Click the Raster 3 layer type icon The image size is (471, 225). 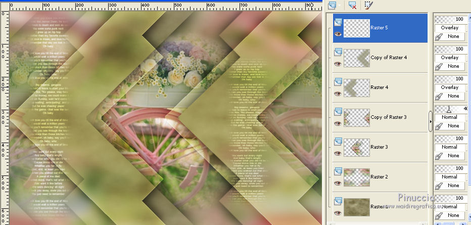(x=338, y=141)
